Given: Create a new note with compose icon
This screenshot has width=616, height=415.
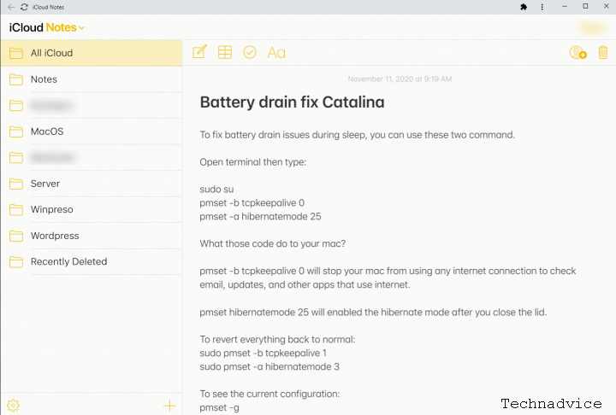Looking at the screenshot, I should [199, 52].
